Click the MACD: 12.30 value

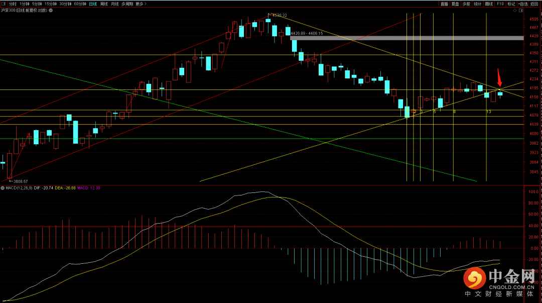click(x=89, y=188)
